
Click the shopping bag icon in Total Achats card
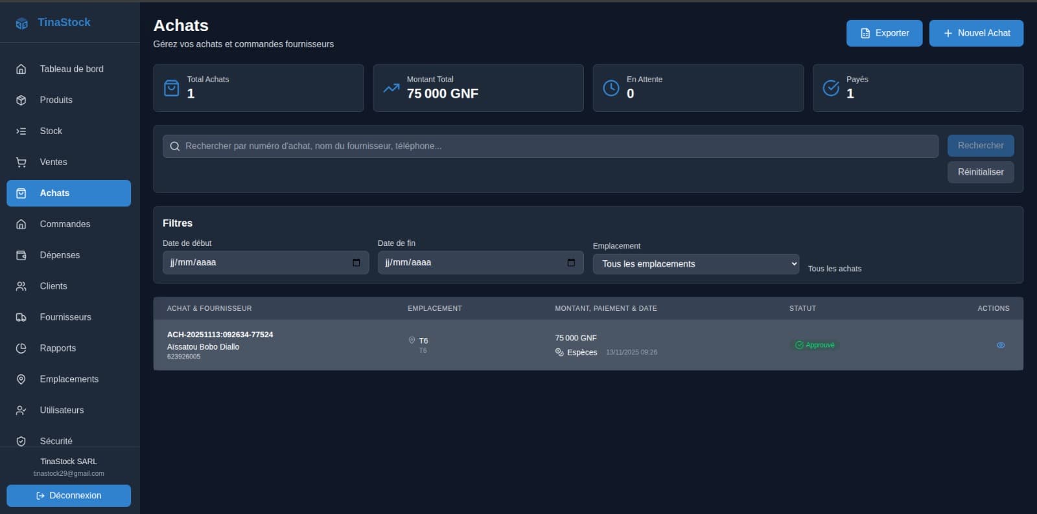point(171,88)
